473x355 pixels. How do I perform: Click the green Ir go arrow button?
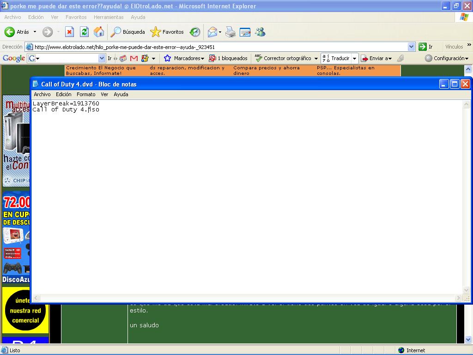[x=423, y=47]
